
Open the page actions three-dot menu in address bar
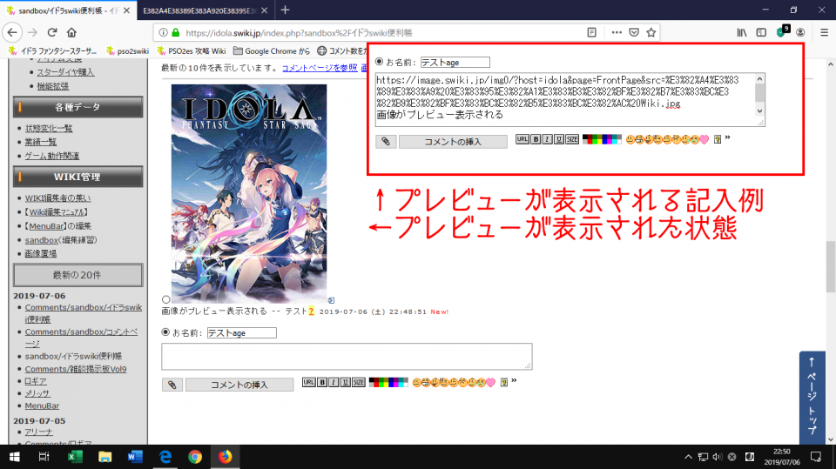pos(617,32)
